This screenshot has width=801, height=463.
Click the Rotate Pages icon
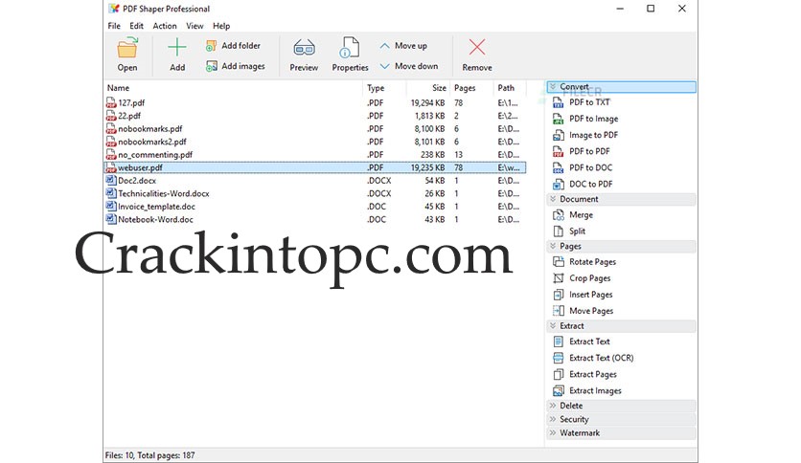(x=558, y=262)
